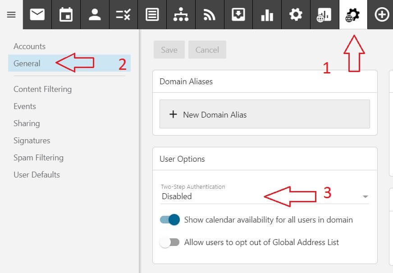Open the Domain Reports globe chart icon

324,14
